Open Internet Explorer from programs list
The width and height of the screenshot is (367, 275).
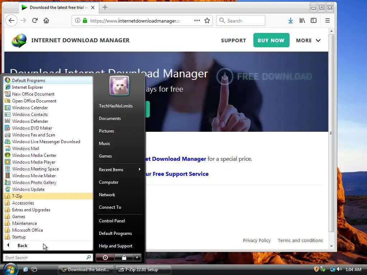(48, 87)
